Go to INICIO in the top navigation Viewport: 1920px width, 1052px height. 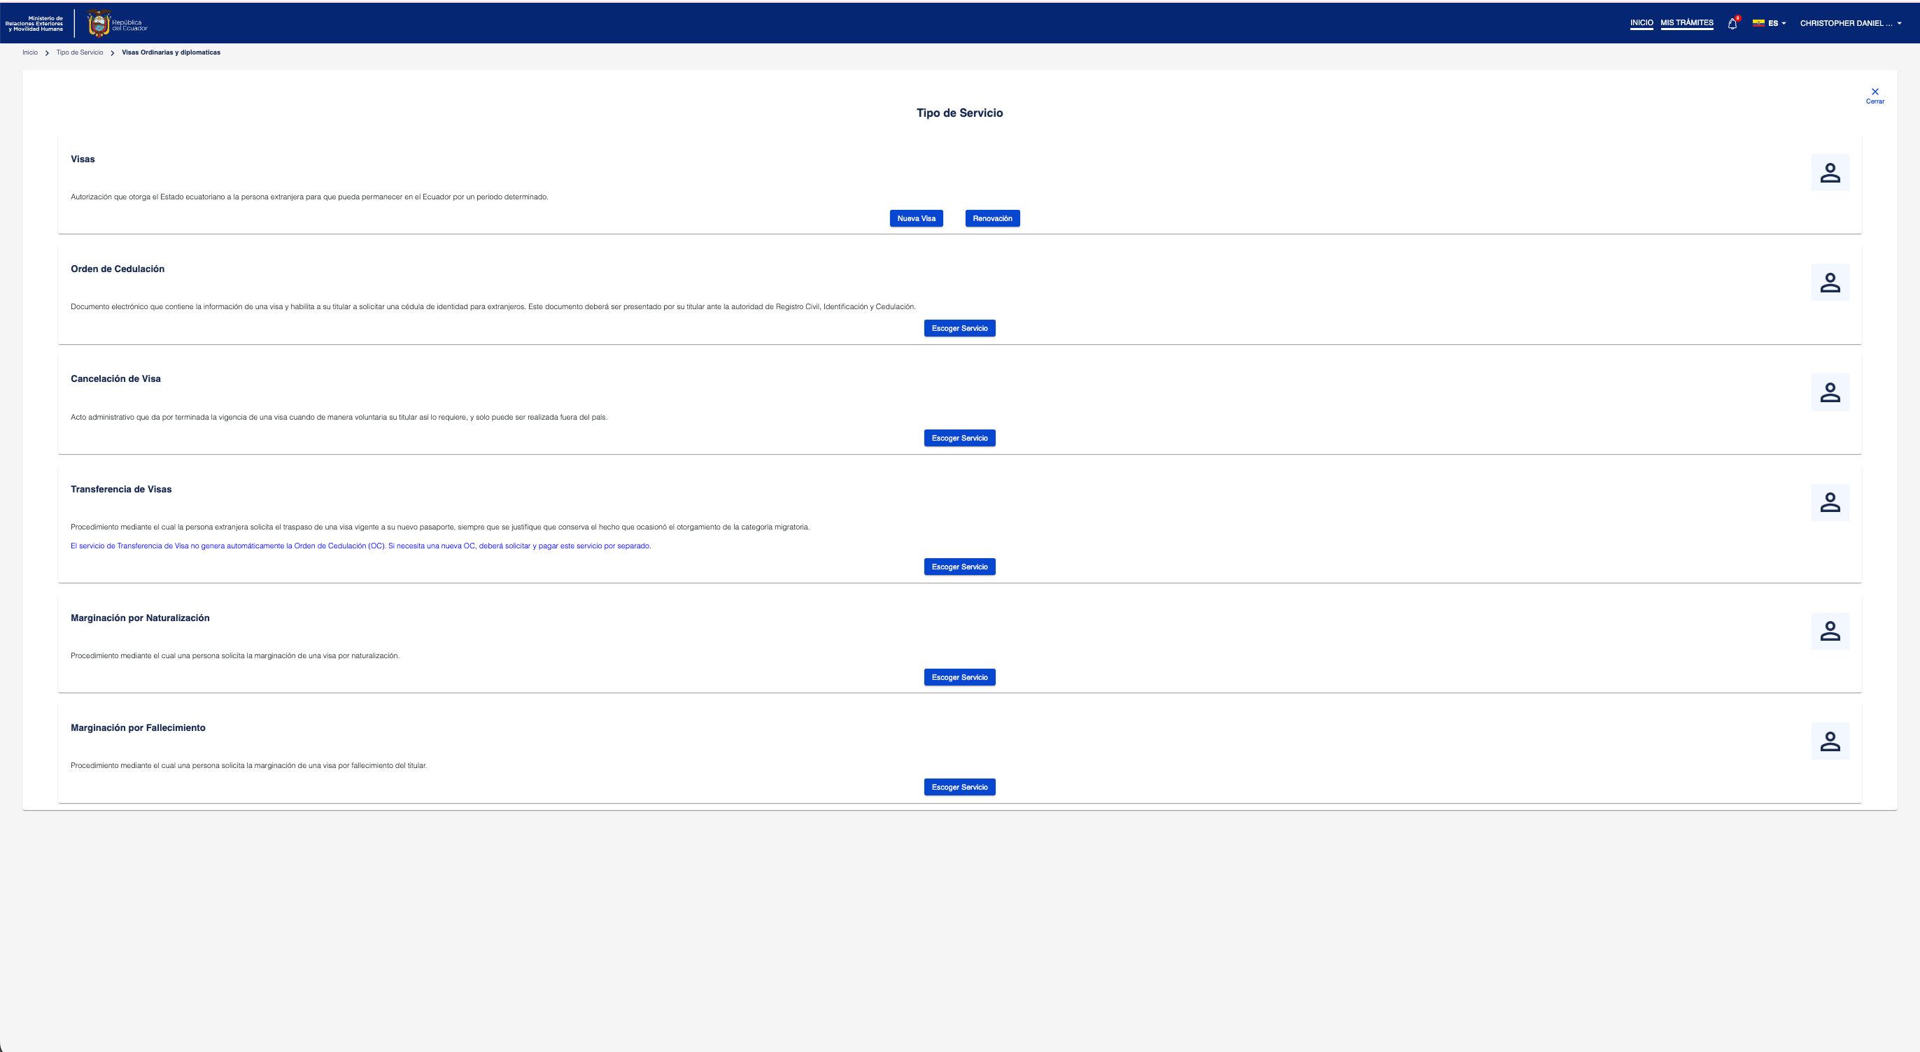pyautogui.click(x=1642, y=23)
